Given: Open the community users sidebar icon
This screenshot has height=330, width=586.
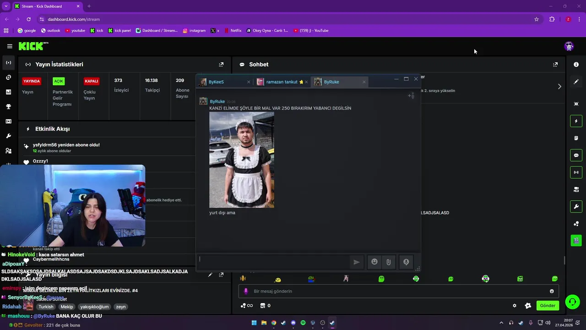Looking at the screenshot, I should pos(8,151).
